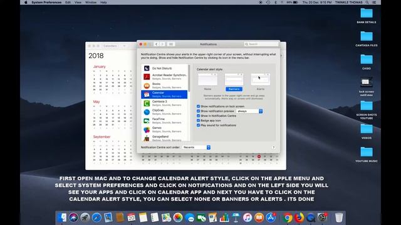The height and width of the screenshot is (225, 401).
Task: Toggle Show notification preview checkbox
Action: click(198, 111)
